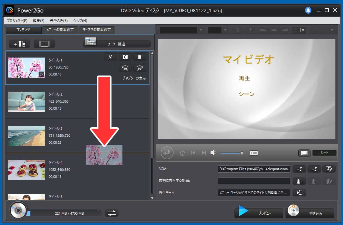The width and height of the screenshot is (343, 225).
Task: Open the play mode shuffle icon
Action: click(x=299, y=192)
